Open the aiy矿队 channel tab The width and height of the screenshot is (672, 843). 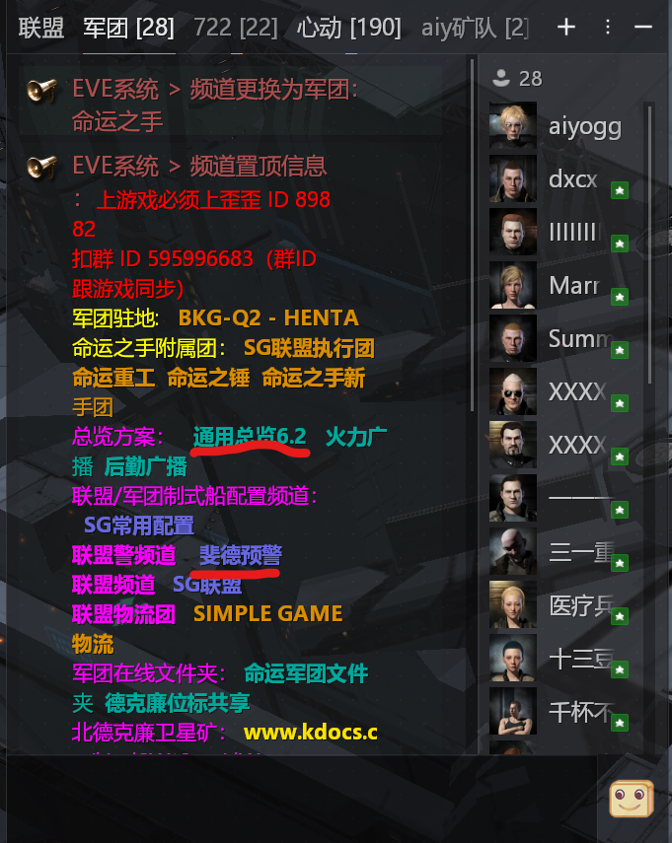(475, 28)
